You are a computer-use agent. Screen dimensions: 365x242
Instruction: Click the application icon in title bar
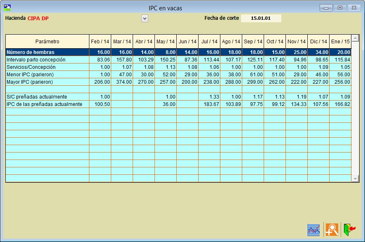pyautogui.click(x=7, y=7)
